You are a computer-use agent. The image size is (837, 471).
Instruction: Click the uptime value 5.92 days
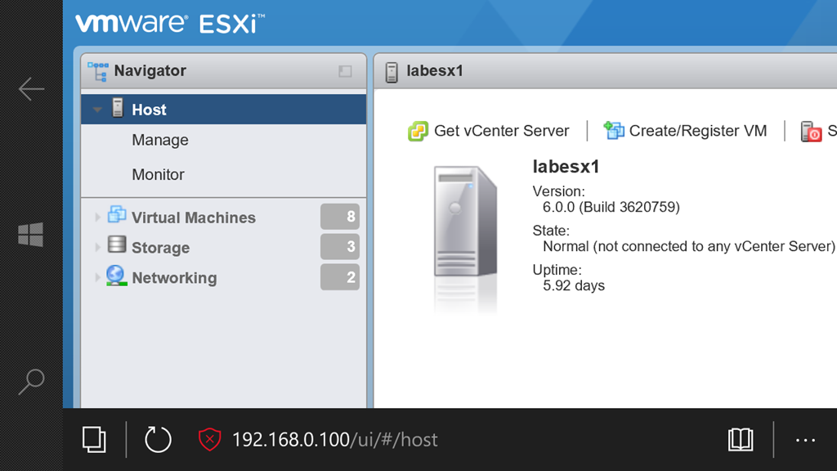(x=574, y=285)
